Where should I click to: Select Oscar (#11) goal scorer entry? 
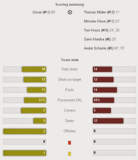point(44,12)
